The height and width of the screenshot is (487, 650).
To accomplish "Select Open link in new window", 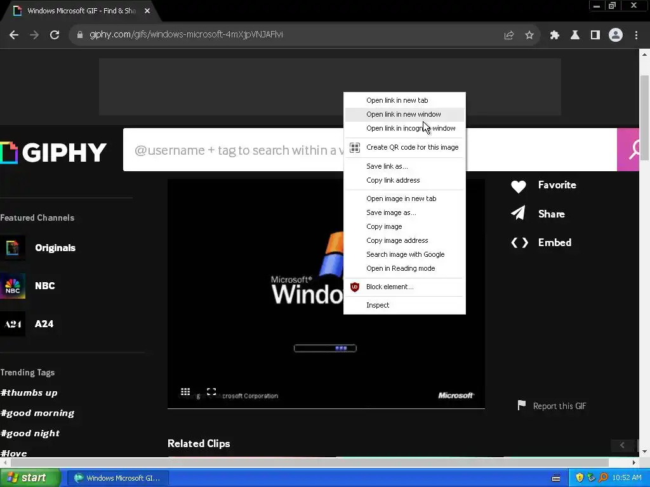I will coord(404,114).
